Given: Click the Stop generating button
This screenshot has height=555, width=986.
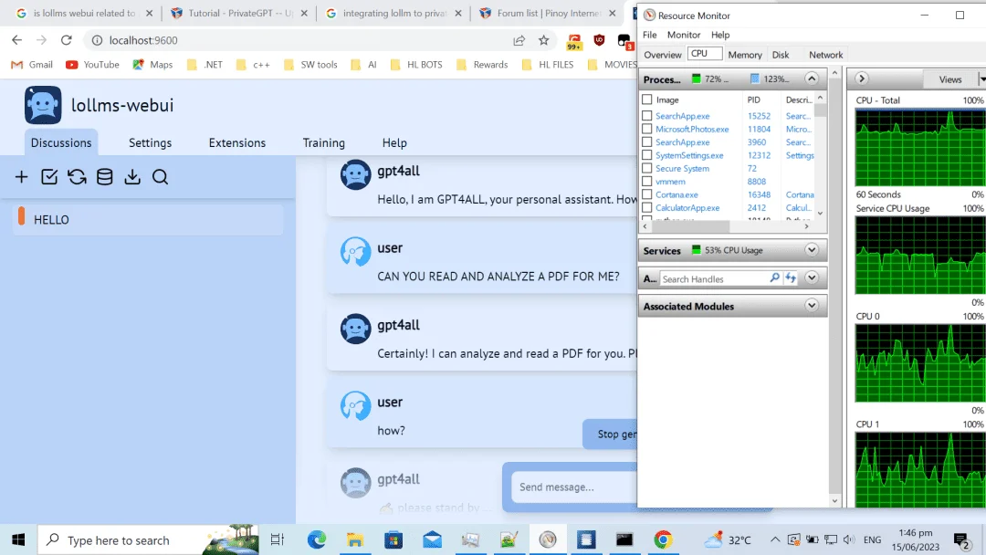Looking at the screenshot, I should point(610,434).
